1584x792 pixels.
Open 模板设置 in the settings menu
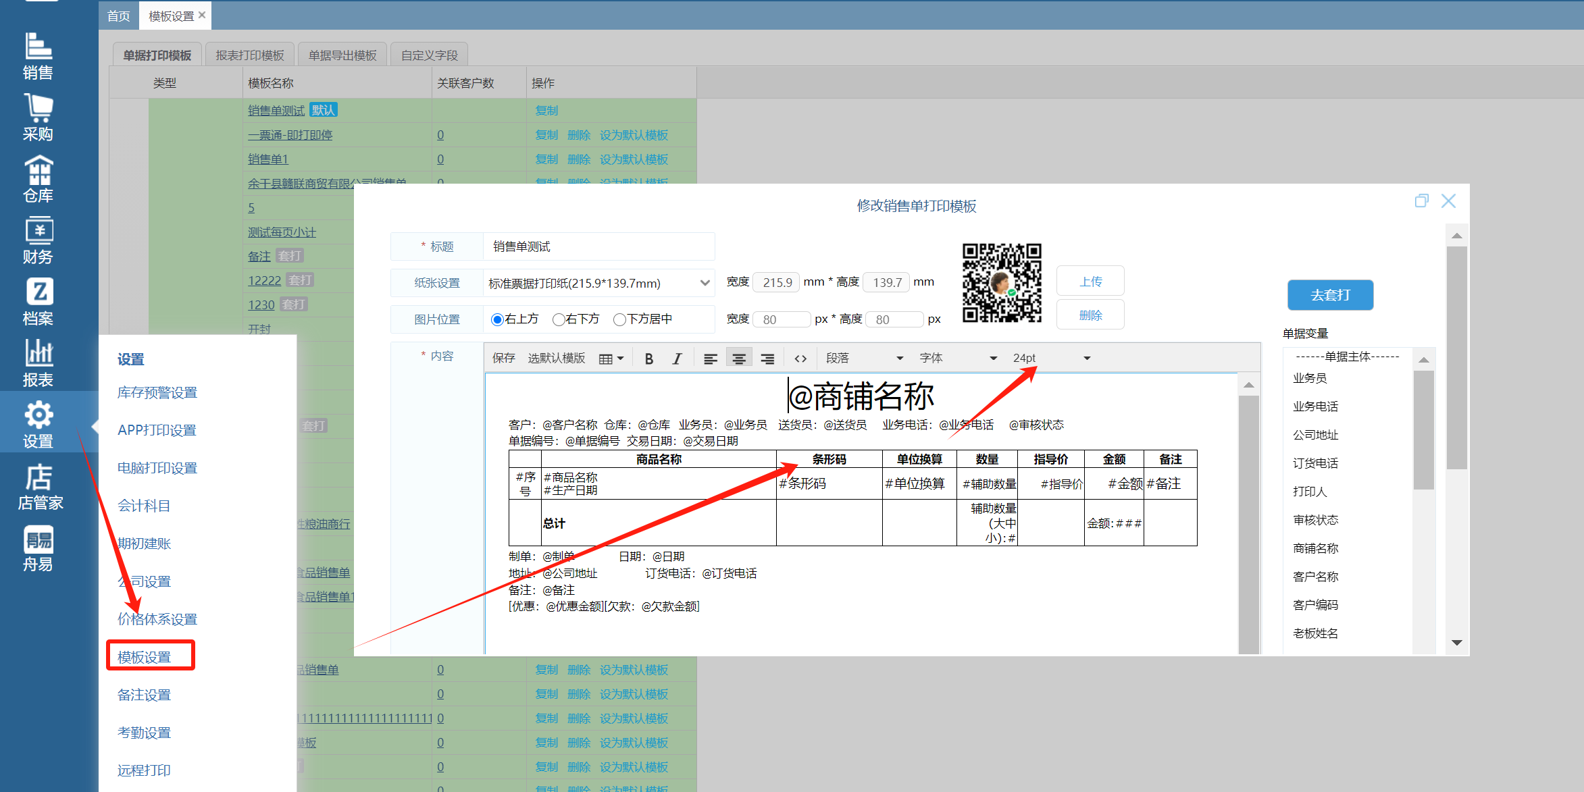[x=145, y=656]
